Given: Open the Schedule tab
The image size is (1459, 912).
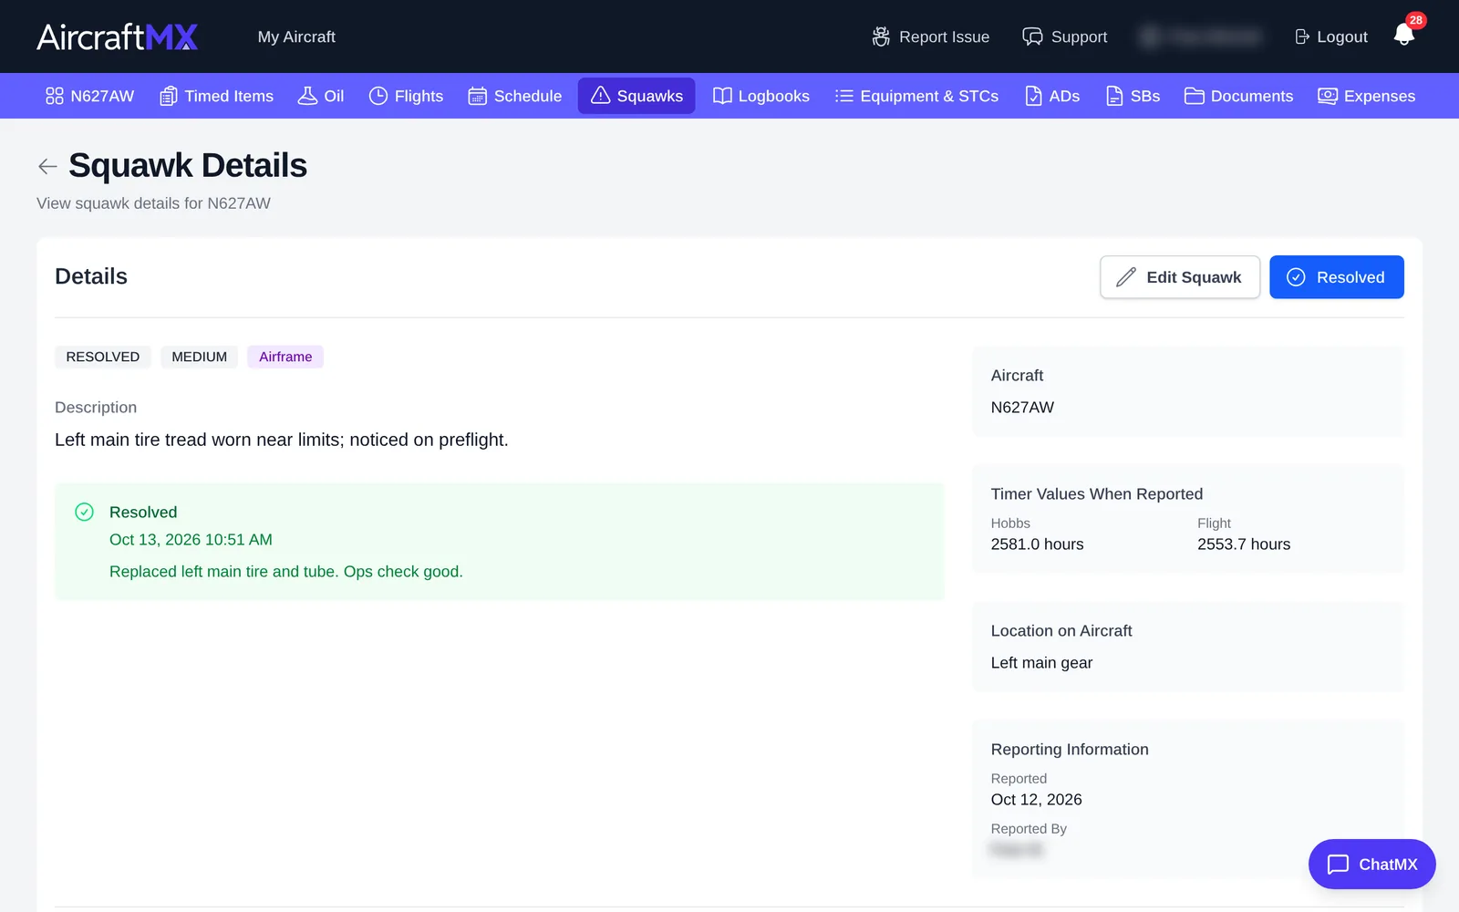Looking at the screenshot, I should 515,96.
